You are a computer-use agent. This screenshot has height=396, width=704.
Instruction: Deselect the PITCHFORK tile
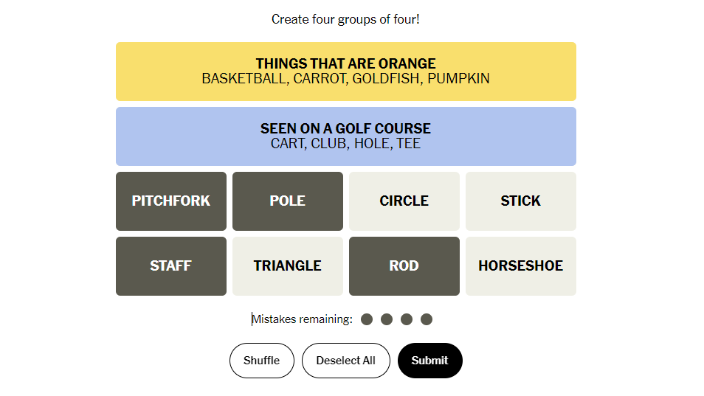pos(171,201)
